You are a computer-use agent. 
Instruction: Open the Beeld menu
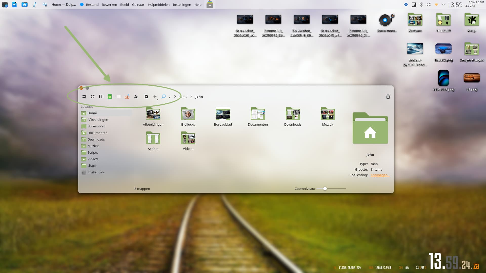coord(125,5)
